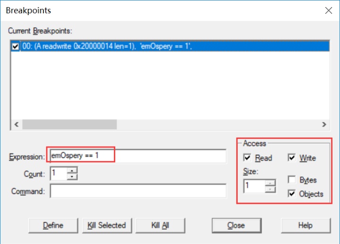Uncheck the Objects size option
The width and height of the screenshot is (340, 244).
[292, 193]
